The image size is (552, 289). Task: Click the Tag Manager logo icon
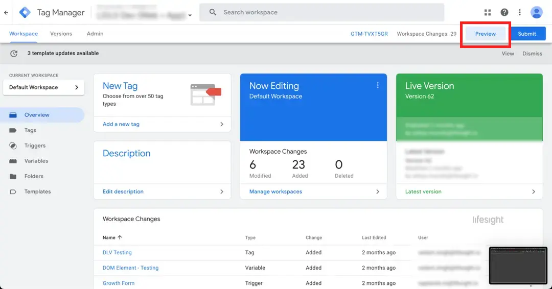[25, 12]
